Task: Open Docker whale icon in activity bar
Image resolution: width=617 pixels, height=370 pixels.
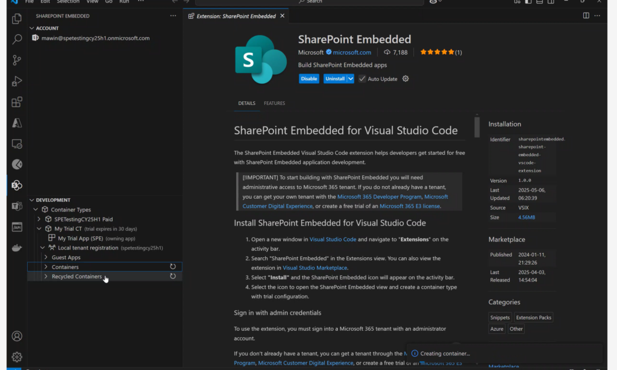Action: [16, 248]
